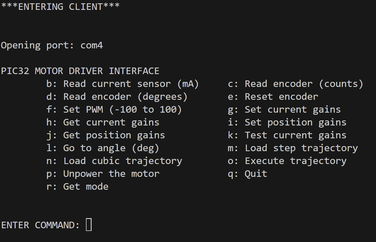The image size is (376, 242).
Task: Click 'n: Load cubic trajectory' entry
Action: [x=114, y=161]
